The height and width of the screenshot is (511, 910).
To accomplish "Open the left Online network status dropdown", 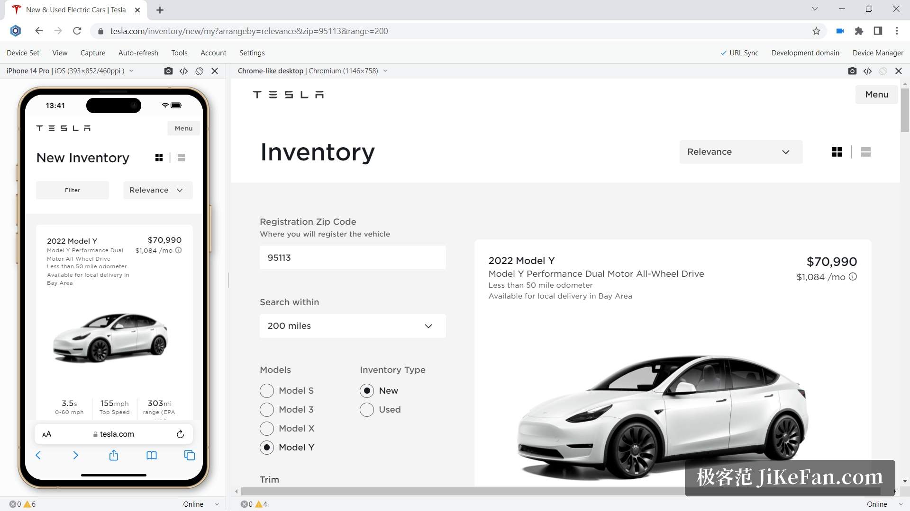I will pyautogui.click(x=201, y=504).
